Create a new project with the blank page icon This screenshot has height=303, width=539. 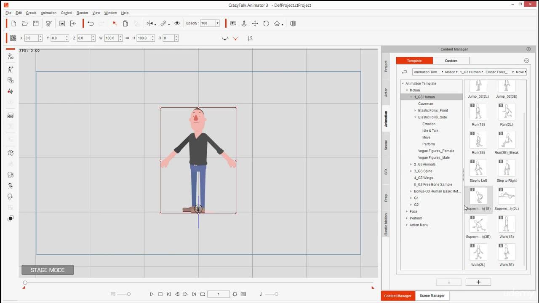(x=13, y=24)
